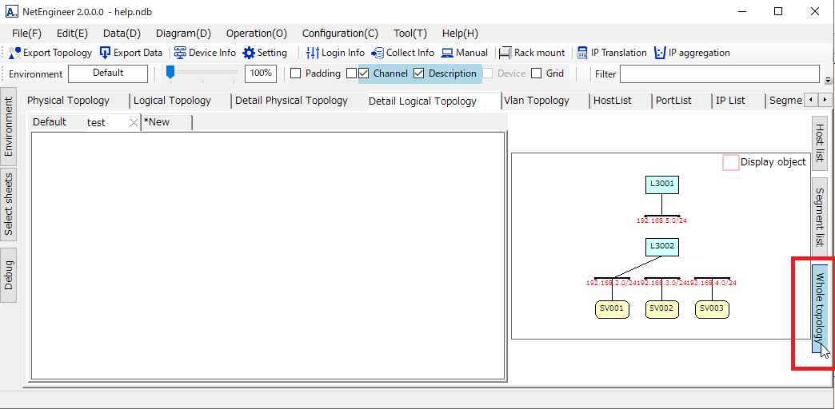The width and height of the screenshot is (835, 409).
Task: Click the Collect Info icon
Action: [x=378, y=53]
